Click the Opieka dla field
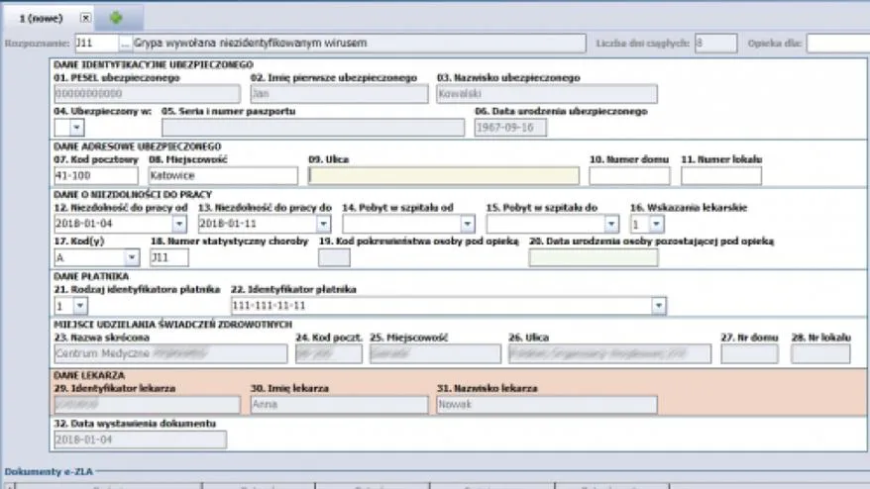870x489 pixels. [x=838, y=44]
